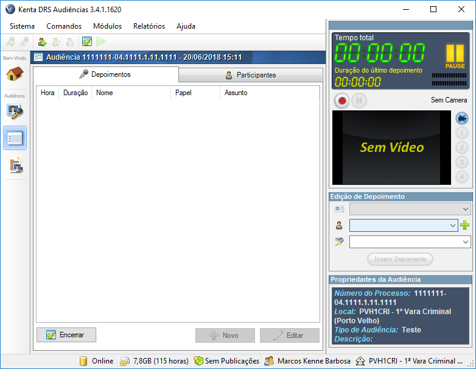Maximize the Kenta DRS window

pos(433,9)
